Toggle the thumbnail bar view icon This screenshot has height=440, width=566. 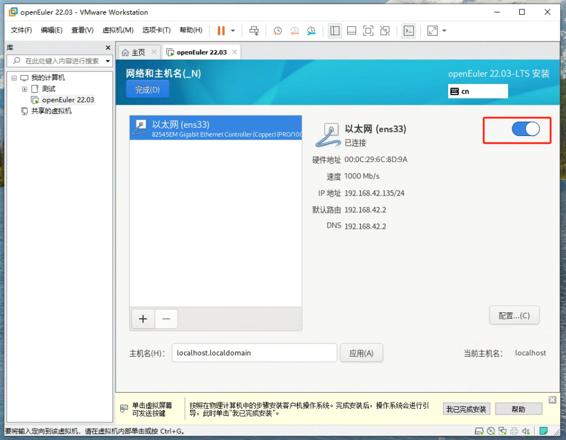pos(352,31)
